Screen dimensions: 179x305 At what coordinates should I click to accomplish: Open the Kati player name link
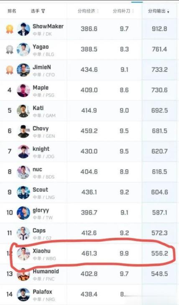click(38, 108)
